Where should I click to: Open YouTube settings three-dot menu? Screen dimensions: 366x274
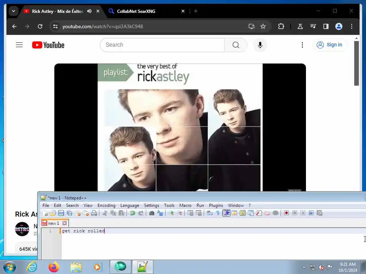[x=302, y=45]
